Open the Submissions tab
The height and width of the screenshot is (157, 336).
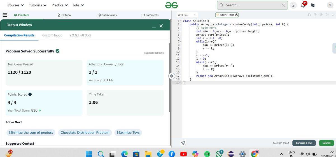[107, 15]
